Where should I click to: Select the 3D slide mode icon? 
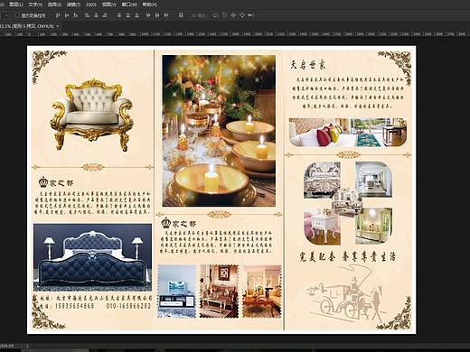coord(242,15)
